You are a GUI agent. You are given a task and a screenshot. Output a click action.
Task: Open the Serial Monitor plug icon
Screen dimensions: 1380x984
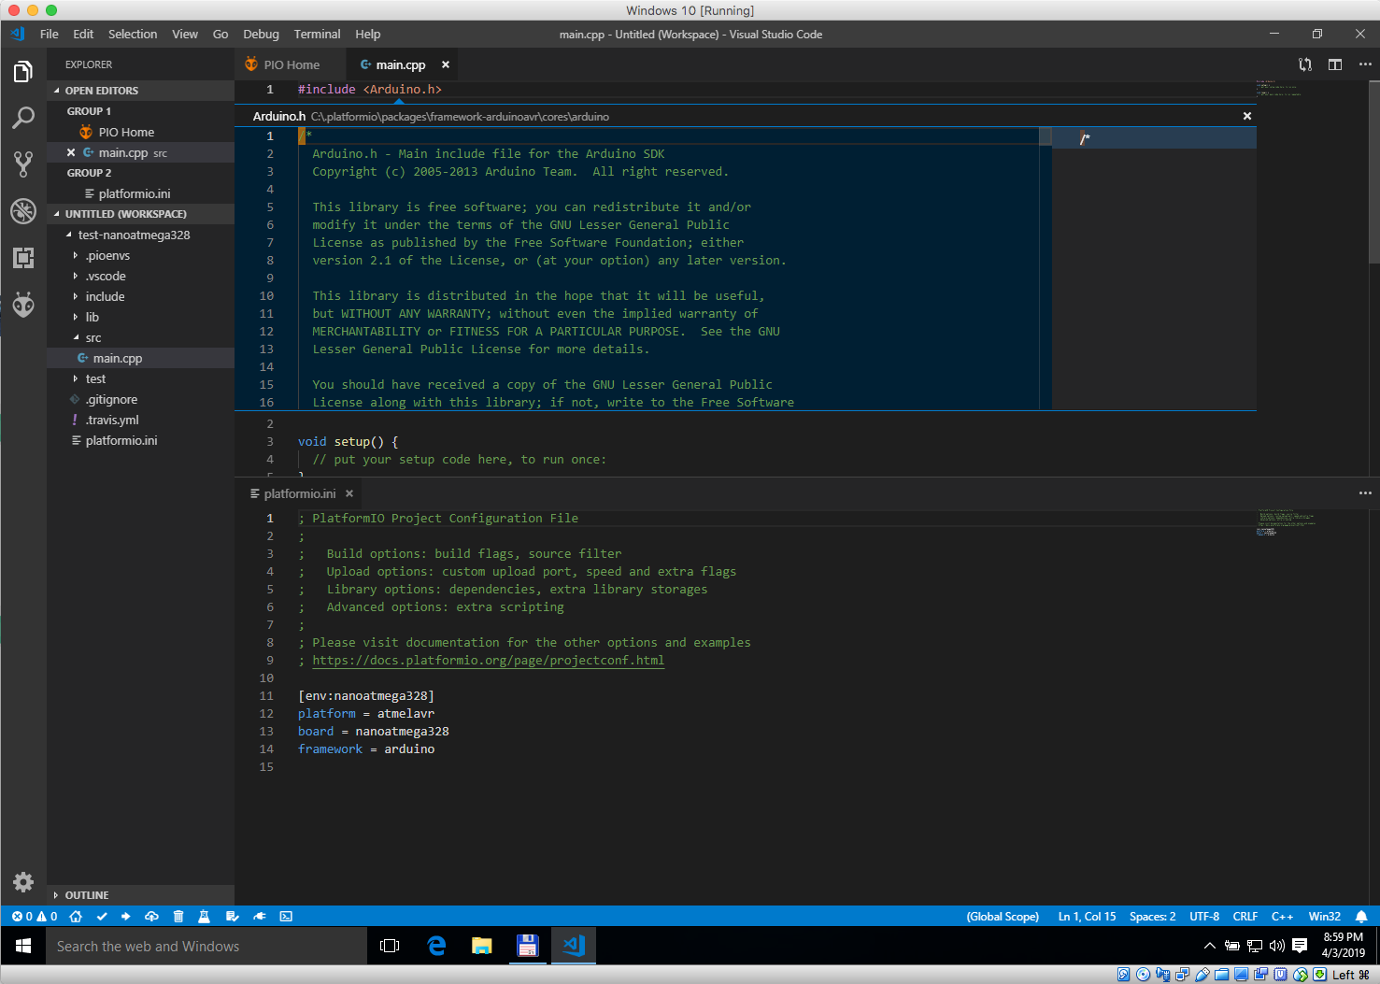point(260,916)
